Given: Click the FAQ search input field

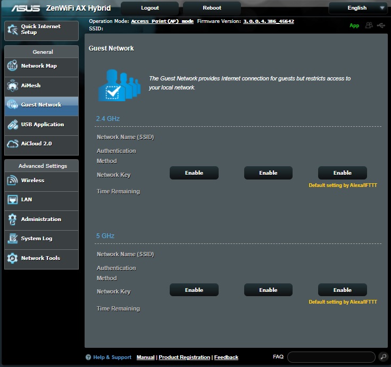Looking at the screenshot, I should [331, 357].
